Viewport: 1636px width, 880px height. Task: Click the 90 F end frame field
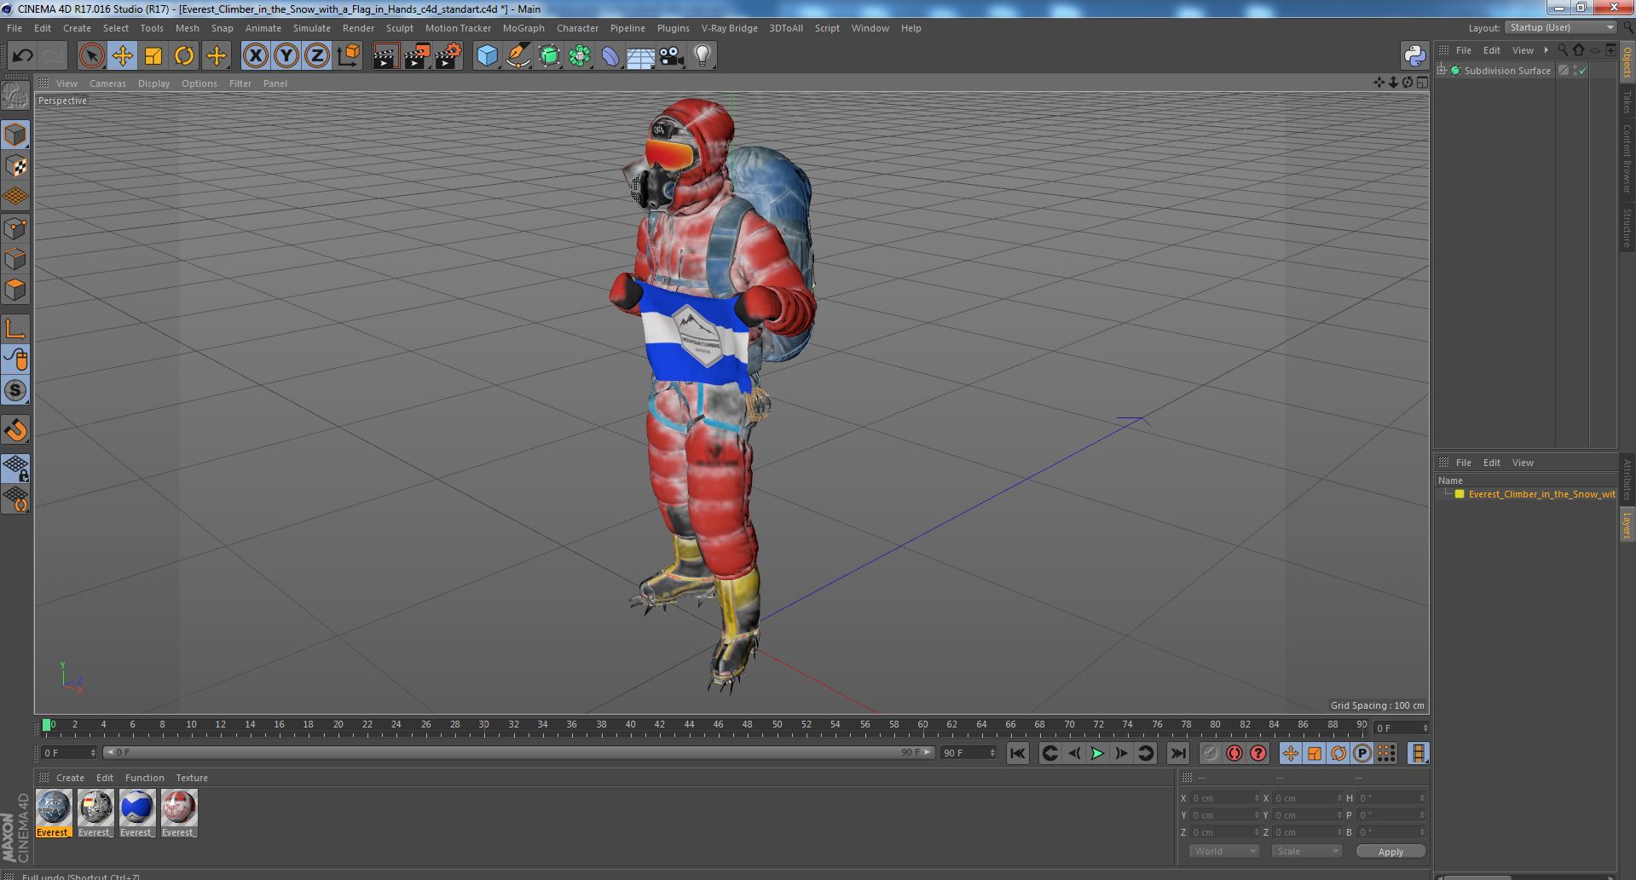pos(968,753)
